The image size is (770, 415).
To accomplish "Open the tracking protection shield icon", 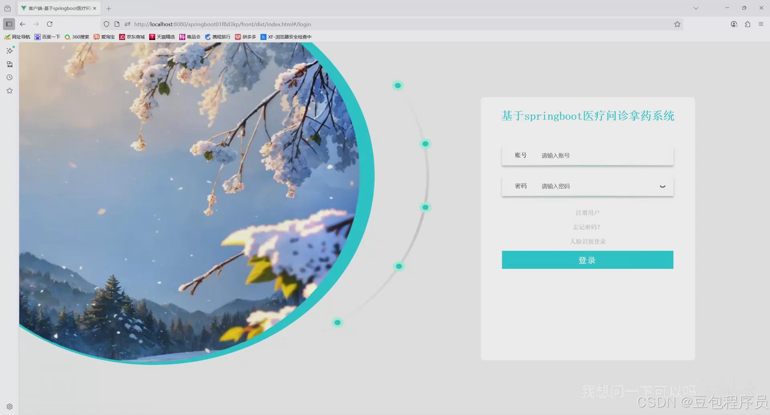I will (x=106, y=24).
